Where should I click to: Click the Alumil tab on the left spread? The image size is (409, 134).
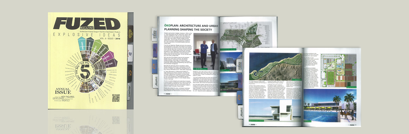click(x=155, y=81)
